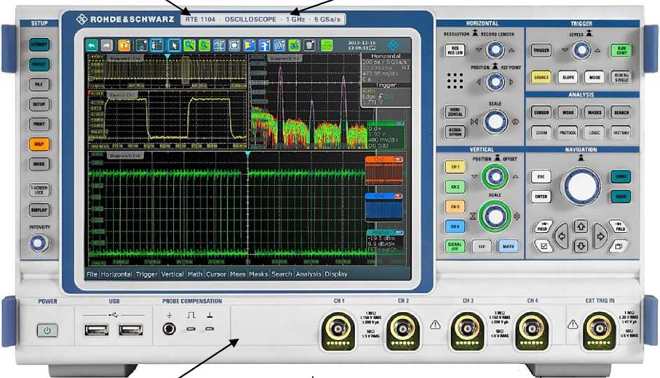
Task: Click the undo arrow in the toolbar
Action: (91, 45)
